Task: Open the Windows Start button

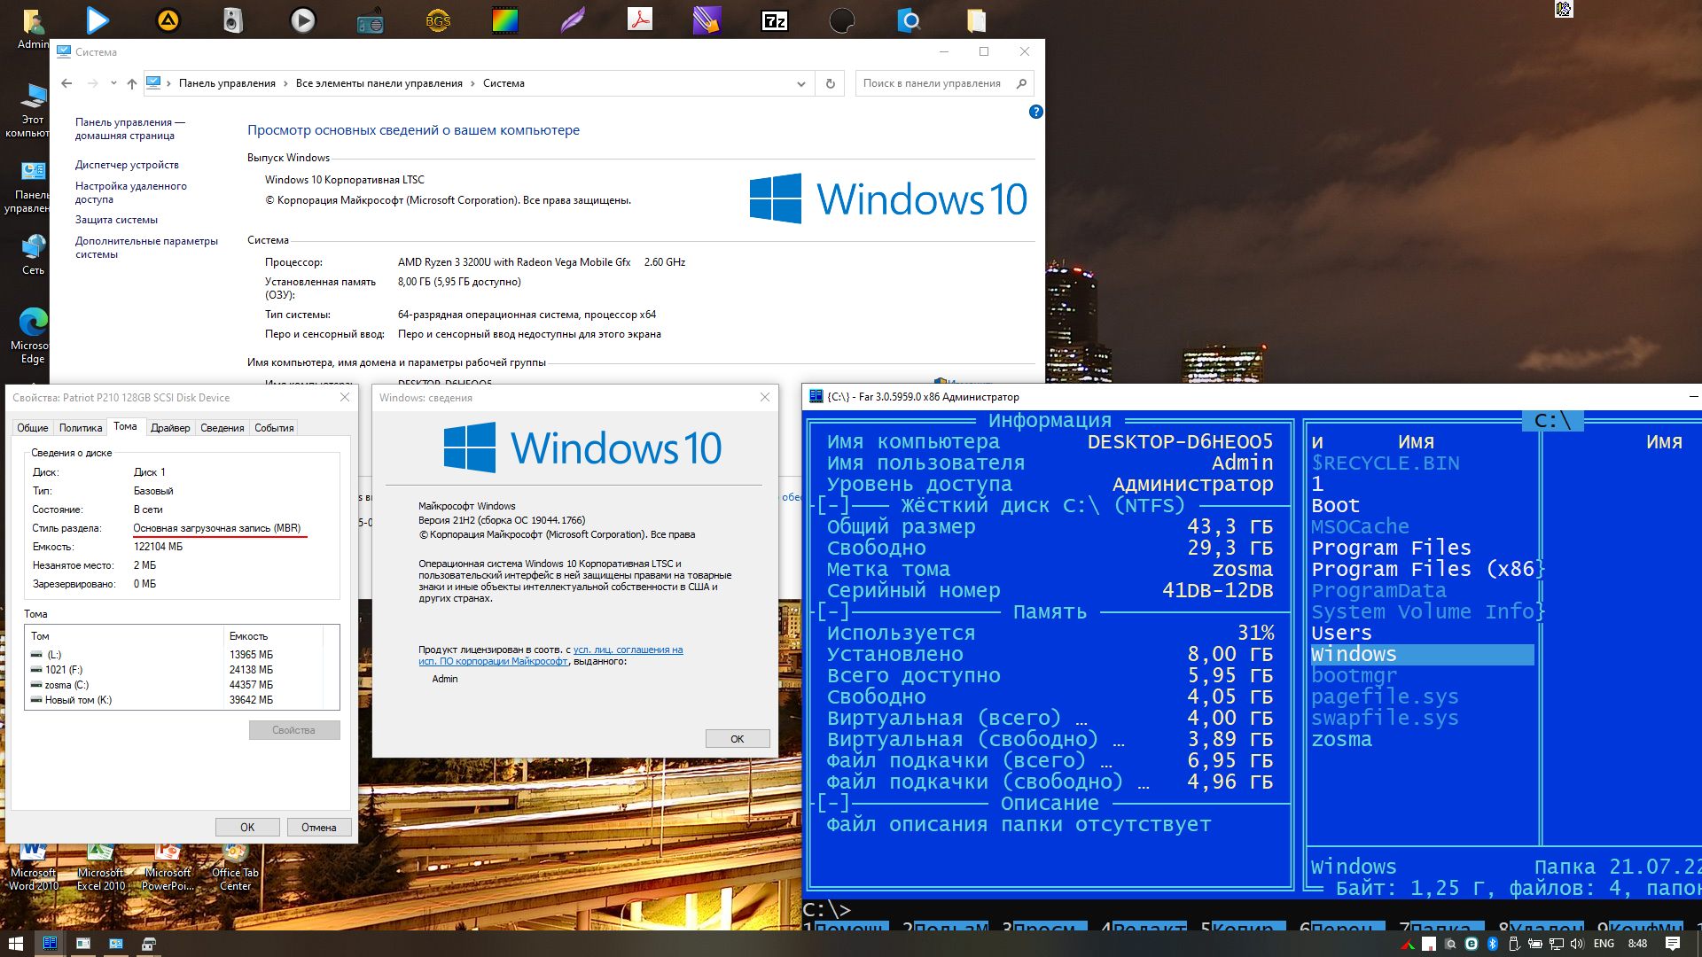Action: [x=15, y=944]
